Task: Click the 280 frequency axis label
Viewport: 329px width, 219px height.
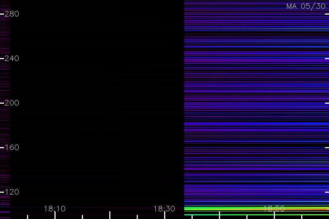Action: tap(12, 14)
